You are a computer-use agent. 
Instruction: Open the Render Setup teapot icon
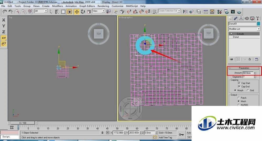pyautogui.click(x=227, y=12)
